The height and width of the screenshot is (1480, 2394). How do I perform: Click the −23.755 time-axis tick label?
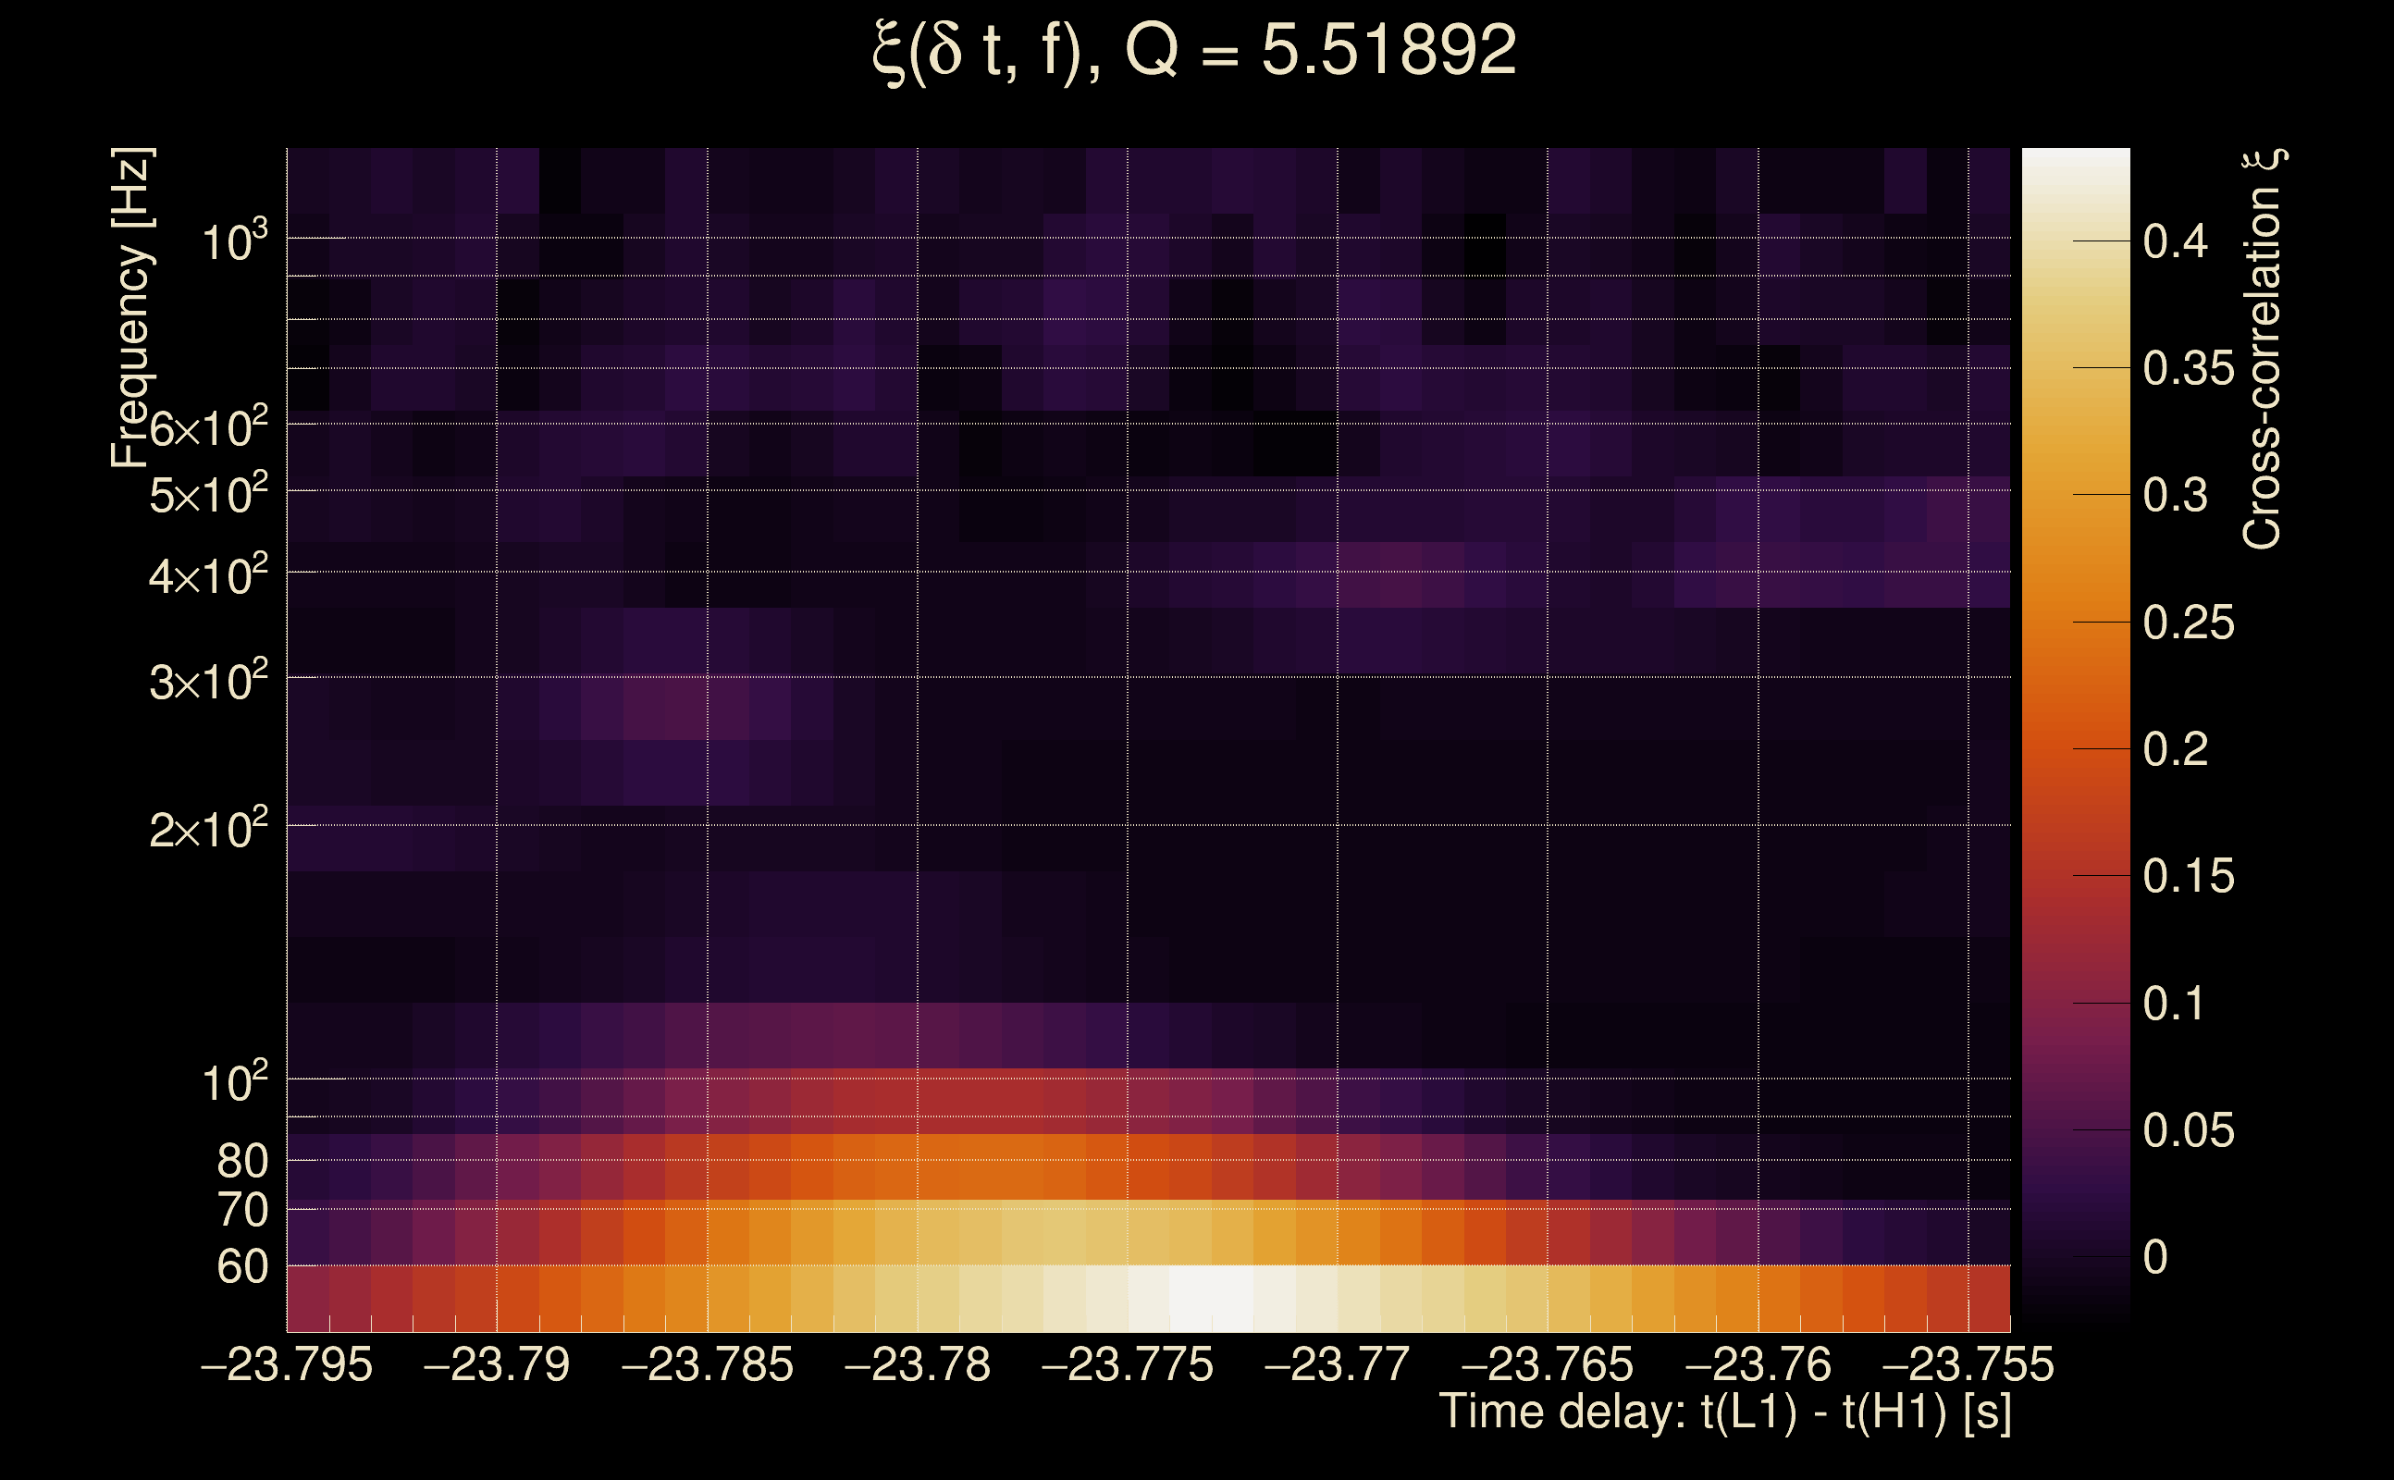point(1968,1365)
